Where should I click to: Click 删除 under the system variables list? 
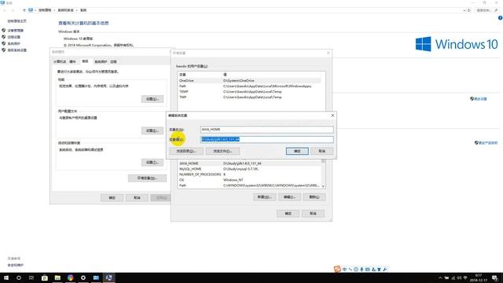click(x=314, y=197)
